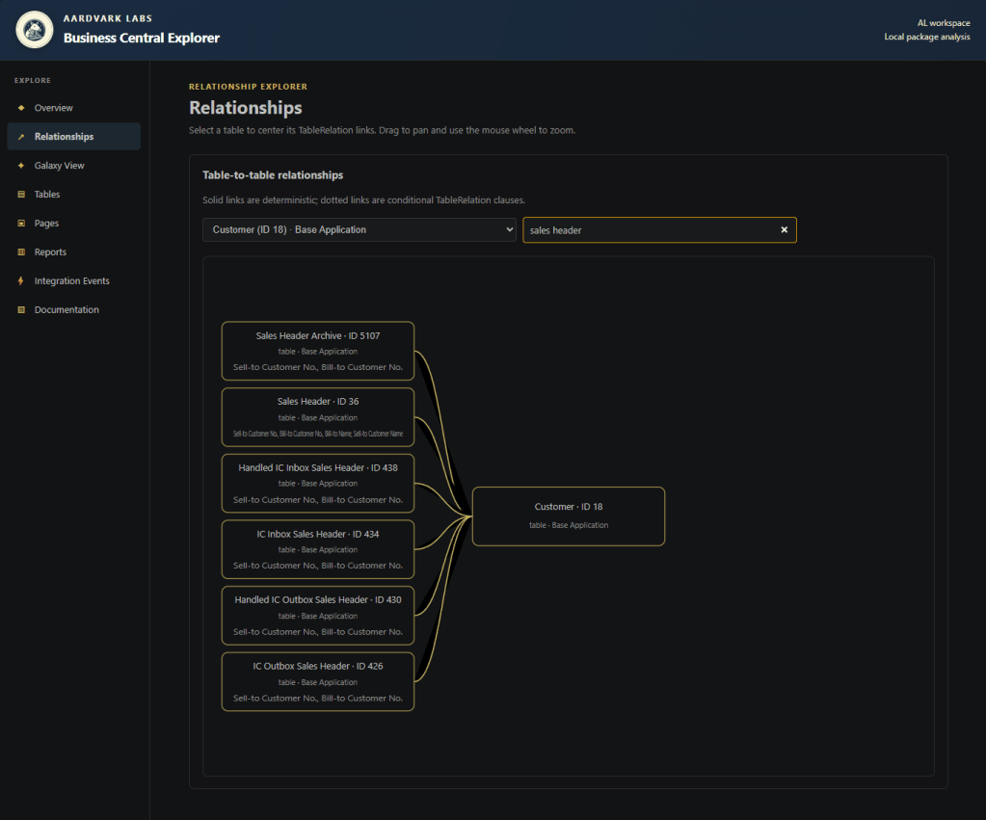986x820 pixels.
Task: Click the Galaxy View star icon
Action: pyautogui.click(x=21, y=166)
